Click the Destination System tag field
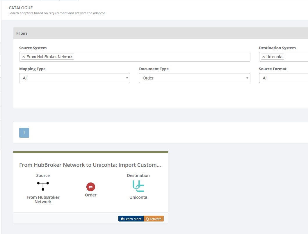The height and width of the screenshot is (234, 308). tap(284, 57)
